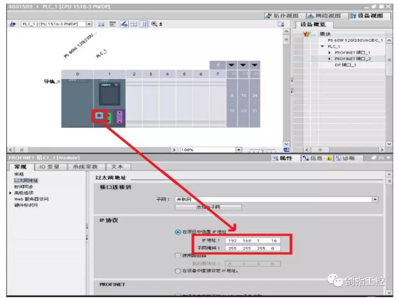The width and height of the screenshot is (398, 299).
Task: Click the purple DP interface port on the CPU
Action: point(119,117)
